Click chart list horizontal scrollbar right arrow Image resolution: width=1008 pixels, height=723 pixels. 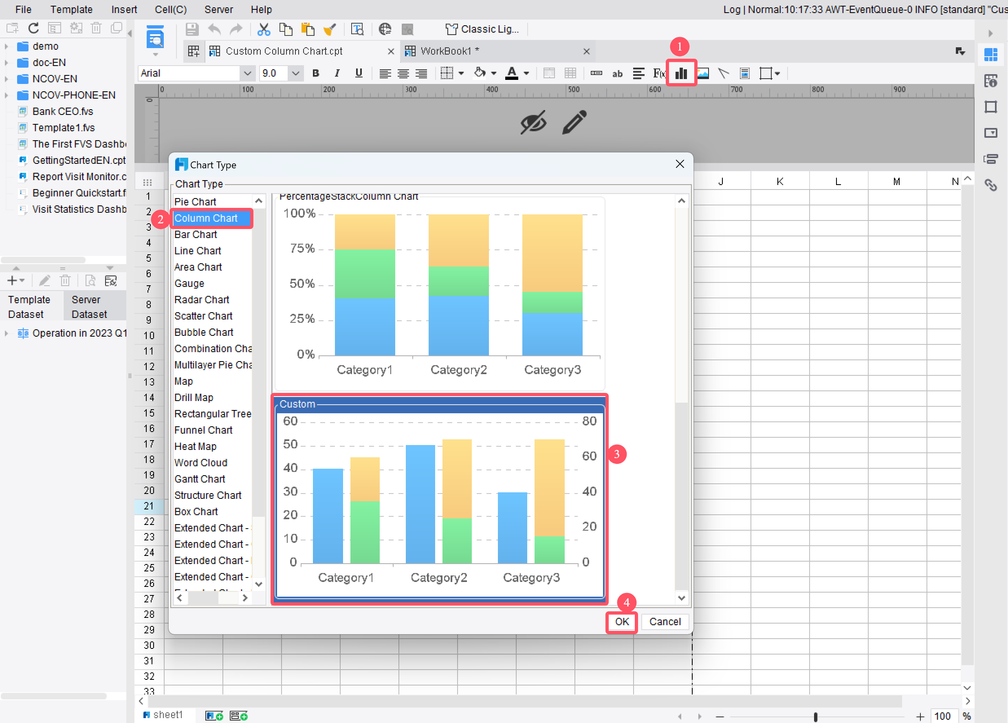[245, 598]
